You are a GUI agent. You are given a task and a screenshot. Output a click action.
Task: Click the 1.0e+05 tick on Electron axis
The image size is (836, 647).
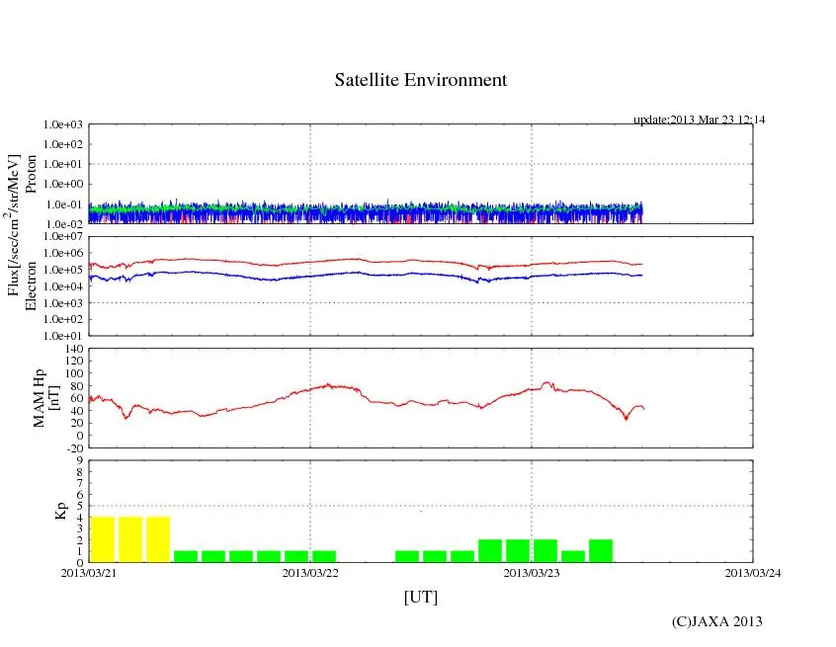63,270
